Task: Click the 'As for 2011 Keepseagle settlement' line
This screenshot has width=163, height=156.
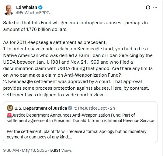Action: 55,42
